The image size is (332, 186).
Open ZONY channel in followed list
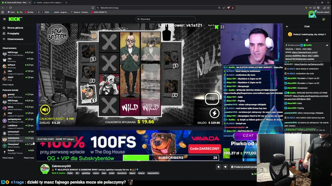click(18, 78)
